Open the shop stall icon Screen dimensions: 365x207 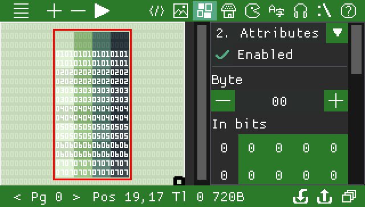[x=229, y=11]
